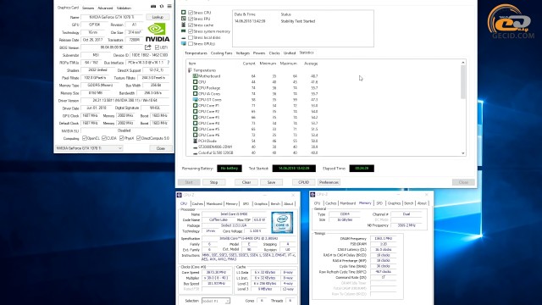
Task: Uncheck Stress FPU checkbox
Action: (191, 19)
